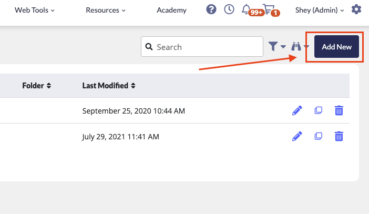Edit the September 25, 2020 row

[297, 110]
